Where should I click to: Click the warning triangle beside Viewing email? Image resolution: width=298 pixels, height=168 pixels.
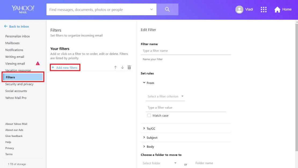pos(38,63)
